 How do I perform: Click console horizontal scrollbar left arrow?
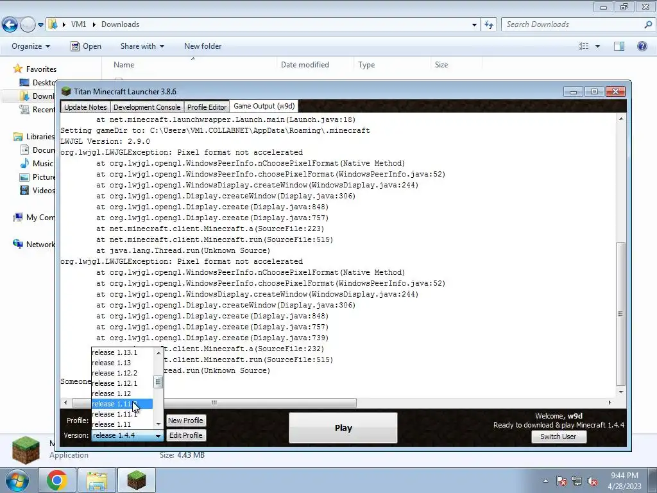click(x=65, y=402)
